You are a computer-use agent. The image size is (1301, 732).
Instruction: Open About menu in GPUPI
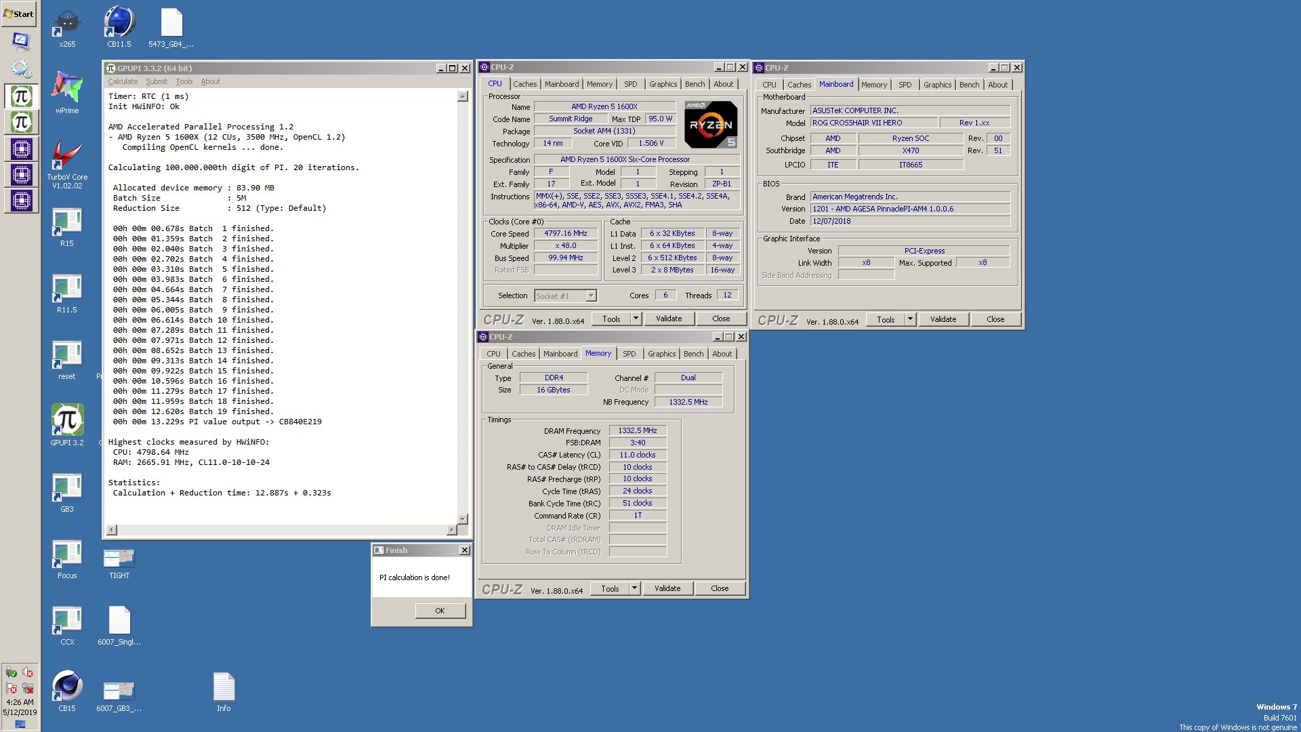pos(210,81)
